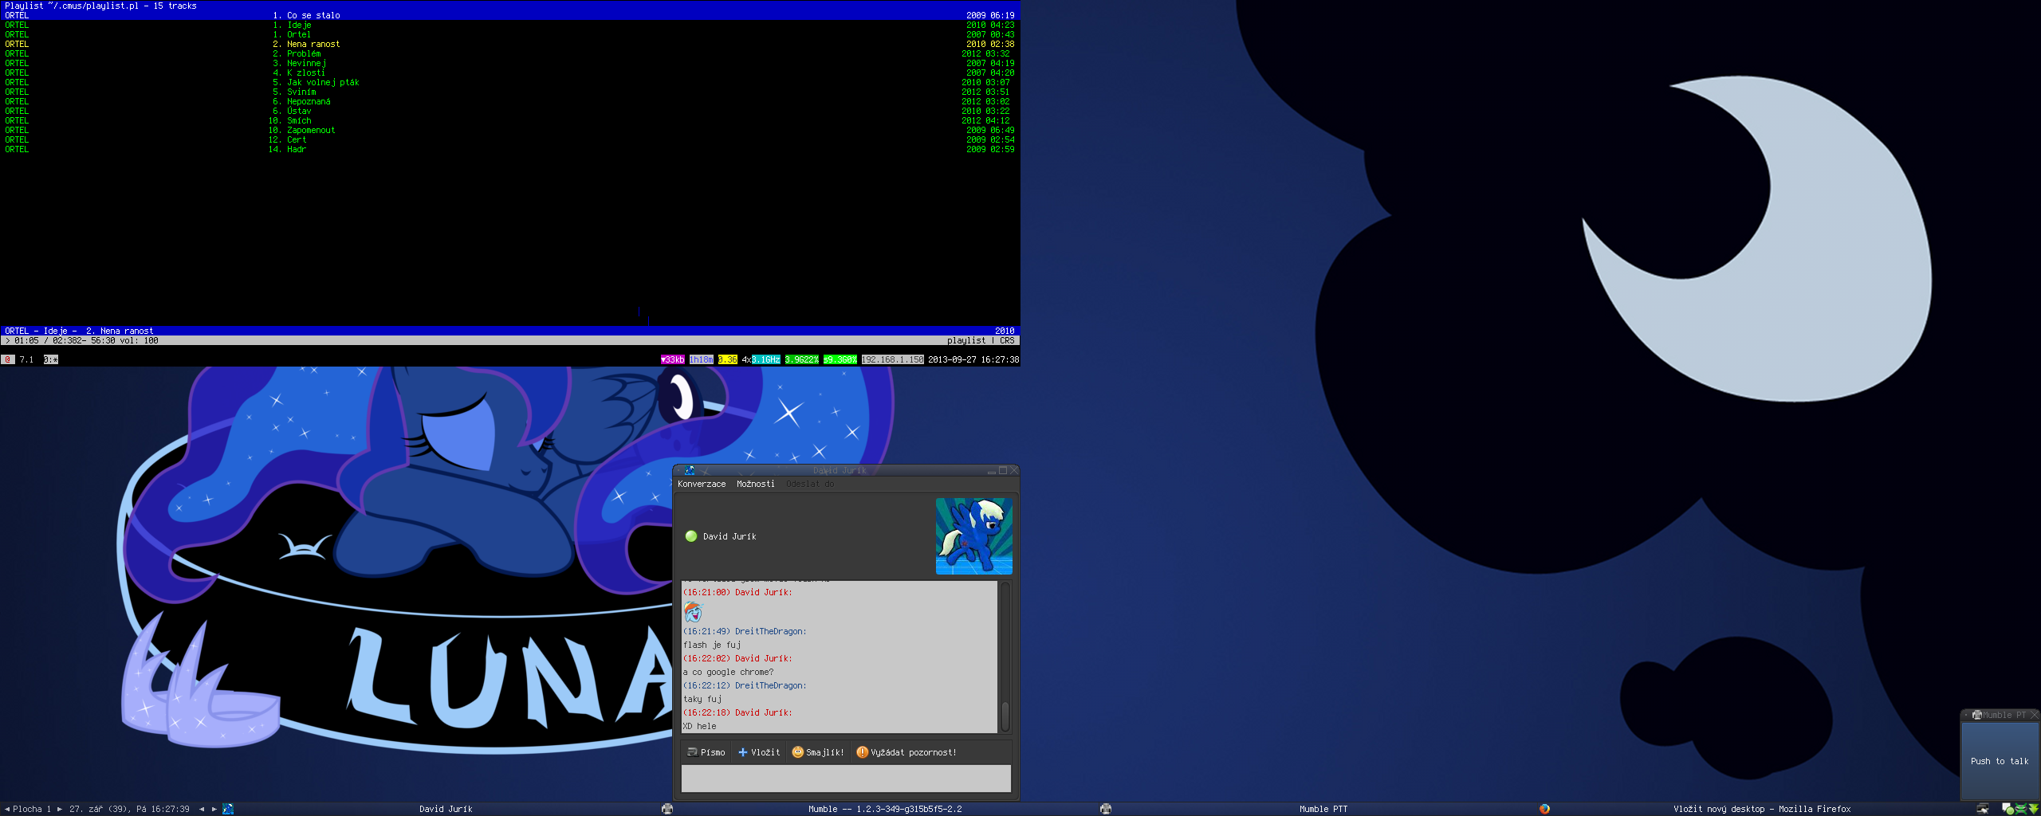Select track 'Problém' in playlist

[x=510, y=53]
